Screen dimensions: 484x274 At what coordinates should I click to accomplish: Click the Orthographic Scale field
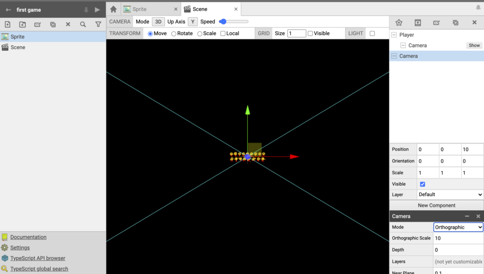[458, 238]
